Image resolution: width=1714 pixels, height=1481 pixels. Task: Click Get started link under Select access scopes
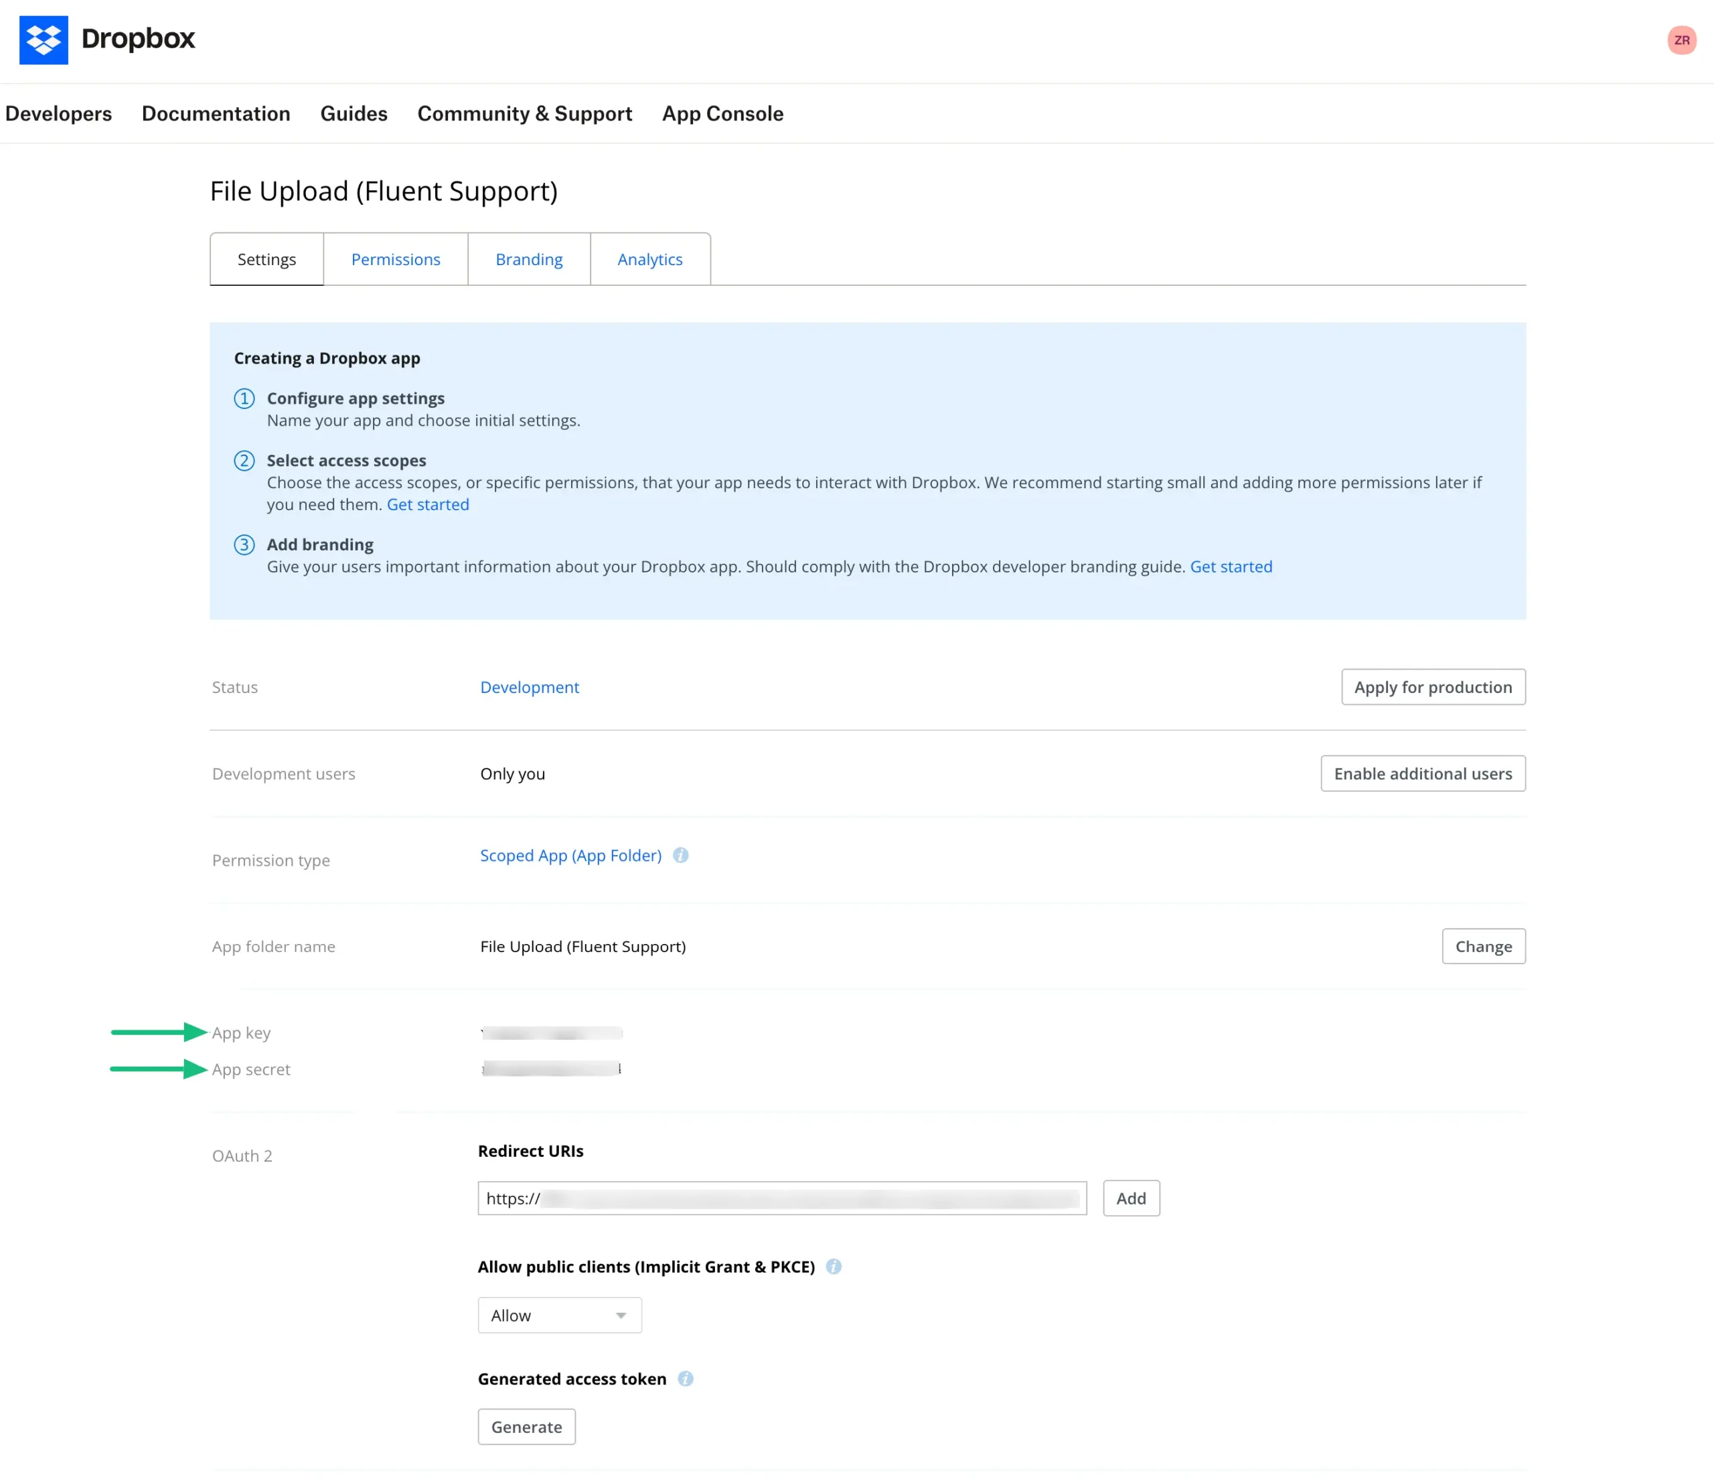(427, 504)
